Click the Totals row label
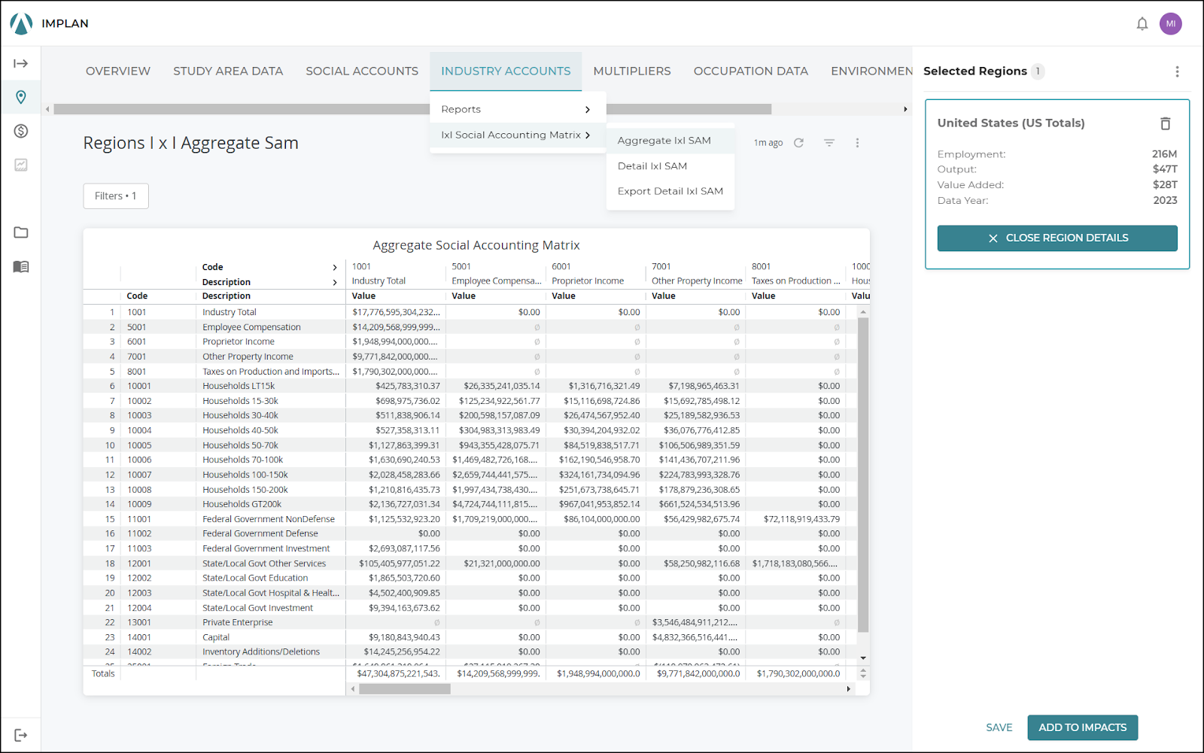The height and width of the screenshot is (753, 1204). [103, 673]
